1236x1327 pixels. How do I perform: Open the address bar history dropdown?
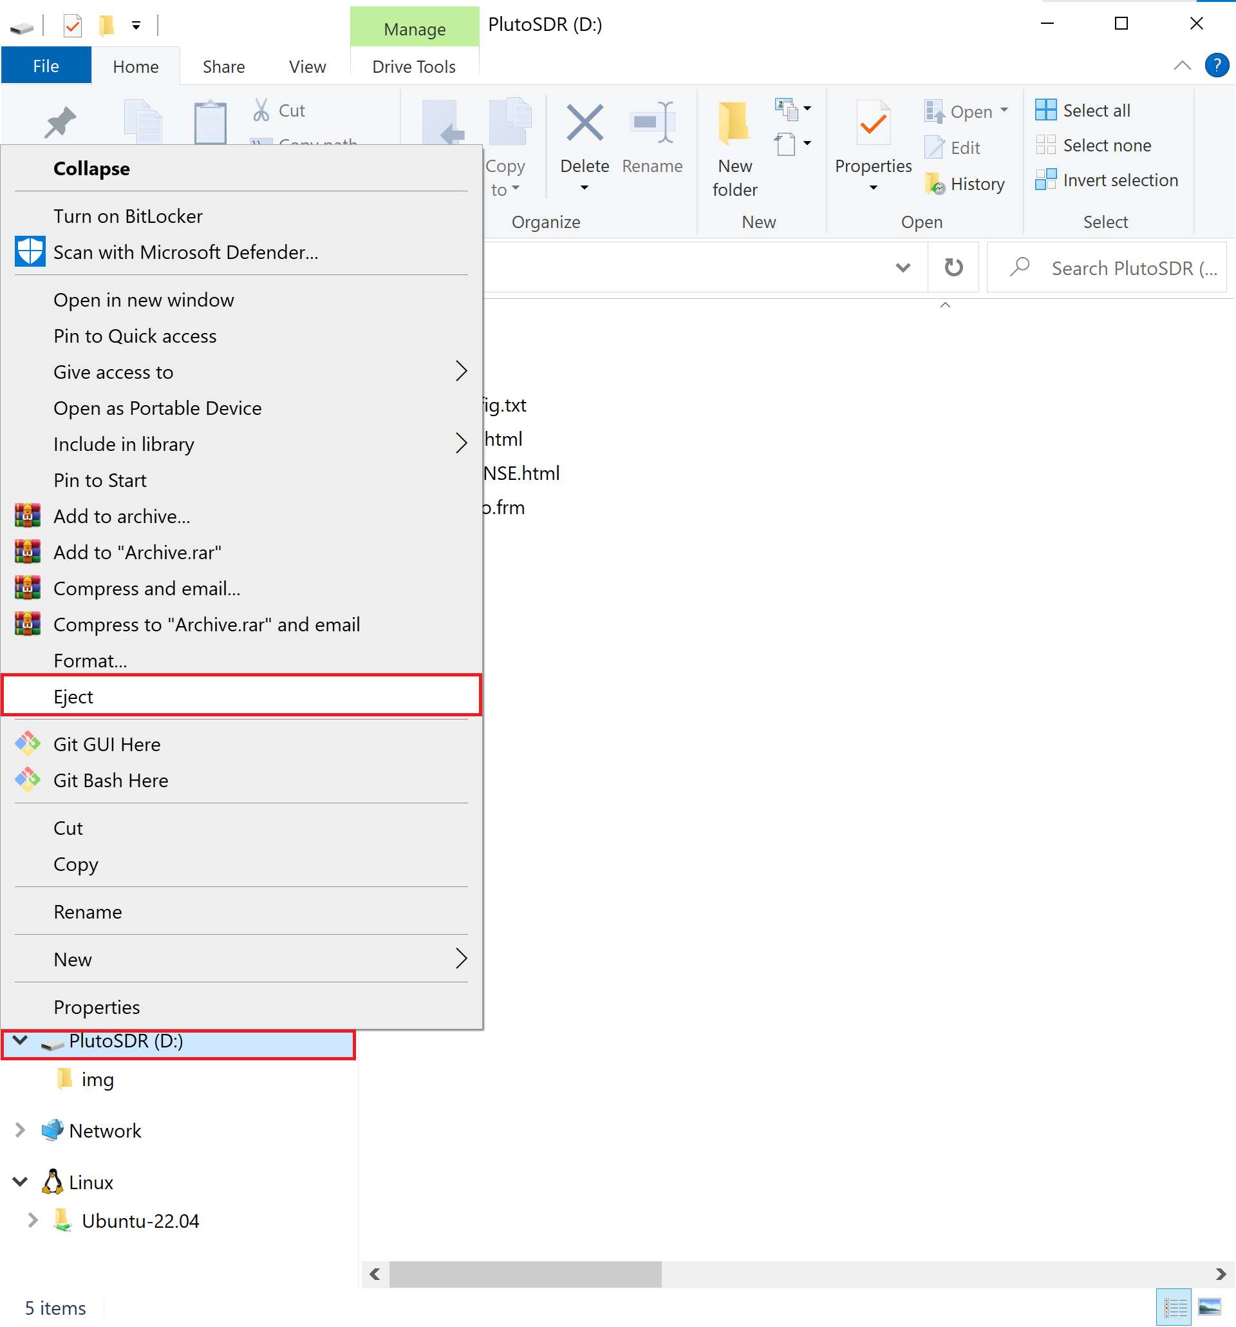(903, 267)
